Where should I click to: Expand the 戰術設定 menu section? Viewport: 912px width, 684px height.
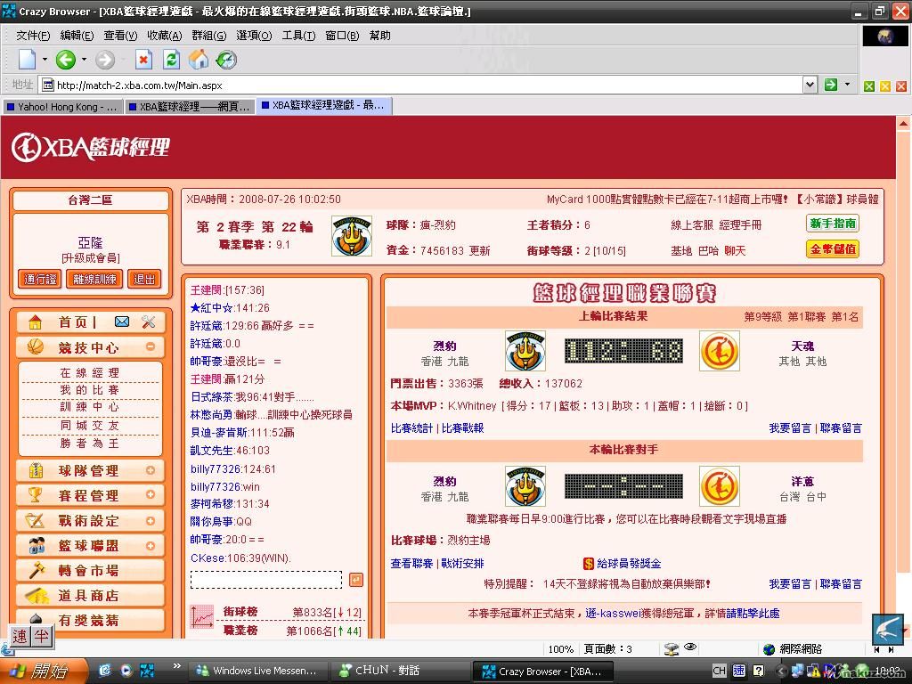[x=150, y=520]
